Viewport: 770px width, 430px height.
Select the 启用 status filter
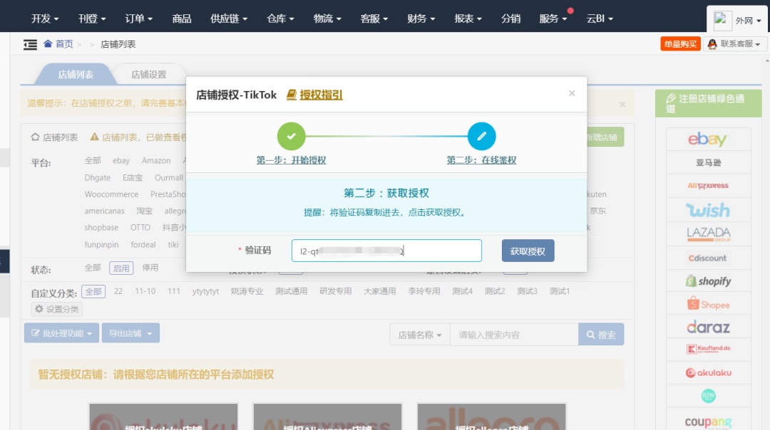(x=121, y=269)
